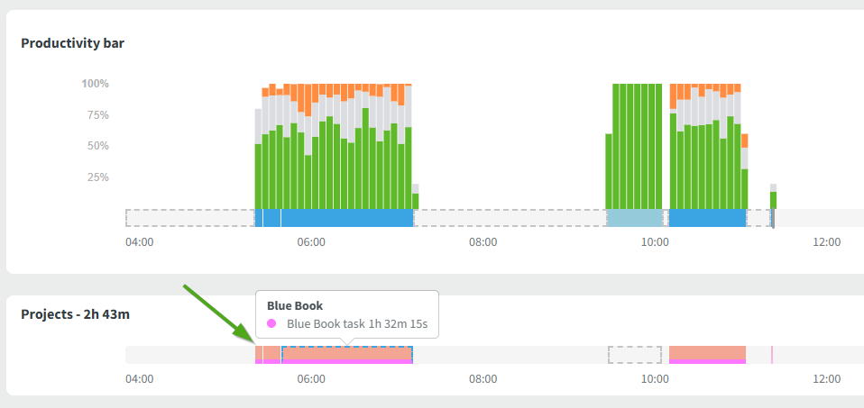Screen dimensions: 864x408
Task: Select the light blue activity segment before 10:00
Action: [635, 218]
